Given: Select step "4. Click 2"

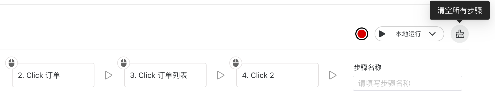Looking at the screenshot, I should coord(277,75).
